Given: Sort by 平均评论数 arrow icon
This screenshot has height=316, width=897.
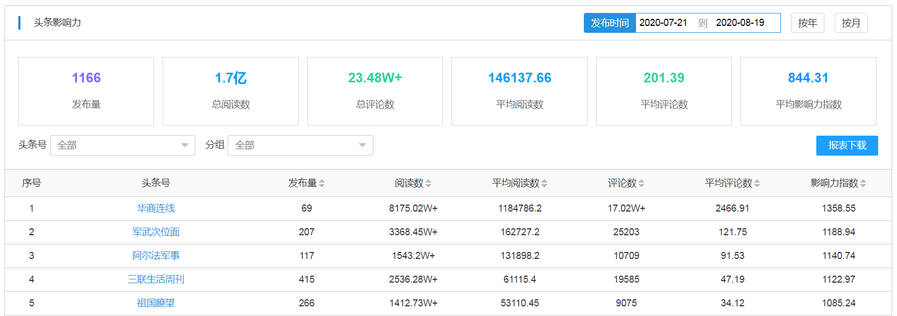Looking at the screenshot, I should 757,184.
